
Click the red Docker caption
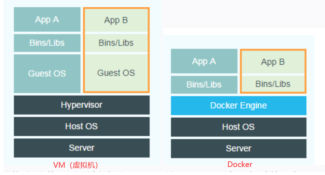click(x=240, y=165)
